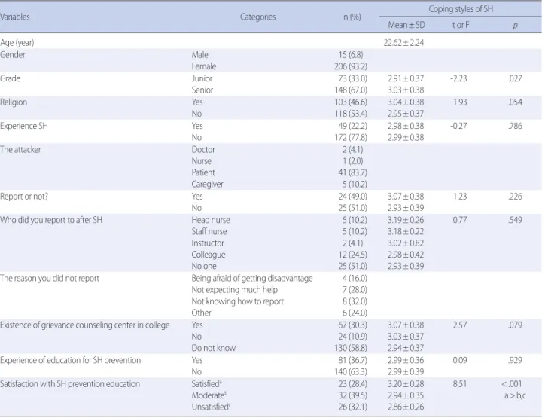Screen dimensions: 545x418
Task: Select the F value '8.51'
Action: coord(459,384)
